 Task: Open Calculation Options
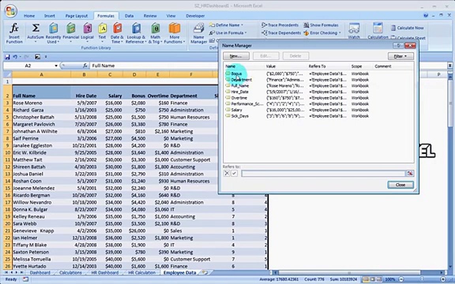[378, 31]
